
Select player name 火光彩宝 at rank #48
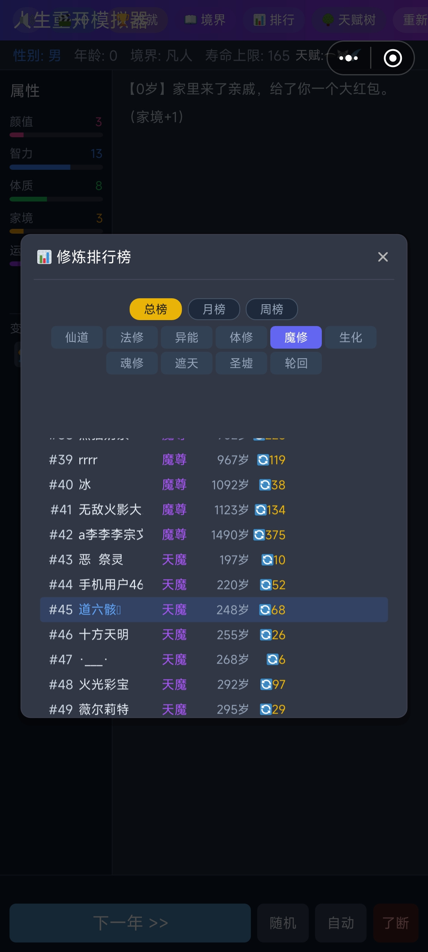(x=104, y=685)
